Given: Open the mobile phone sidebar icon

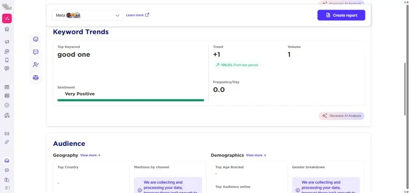Looking at the screenshot, I should [x=7, y=60].
